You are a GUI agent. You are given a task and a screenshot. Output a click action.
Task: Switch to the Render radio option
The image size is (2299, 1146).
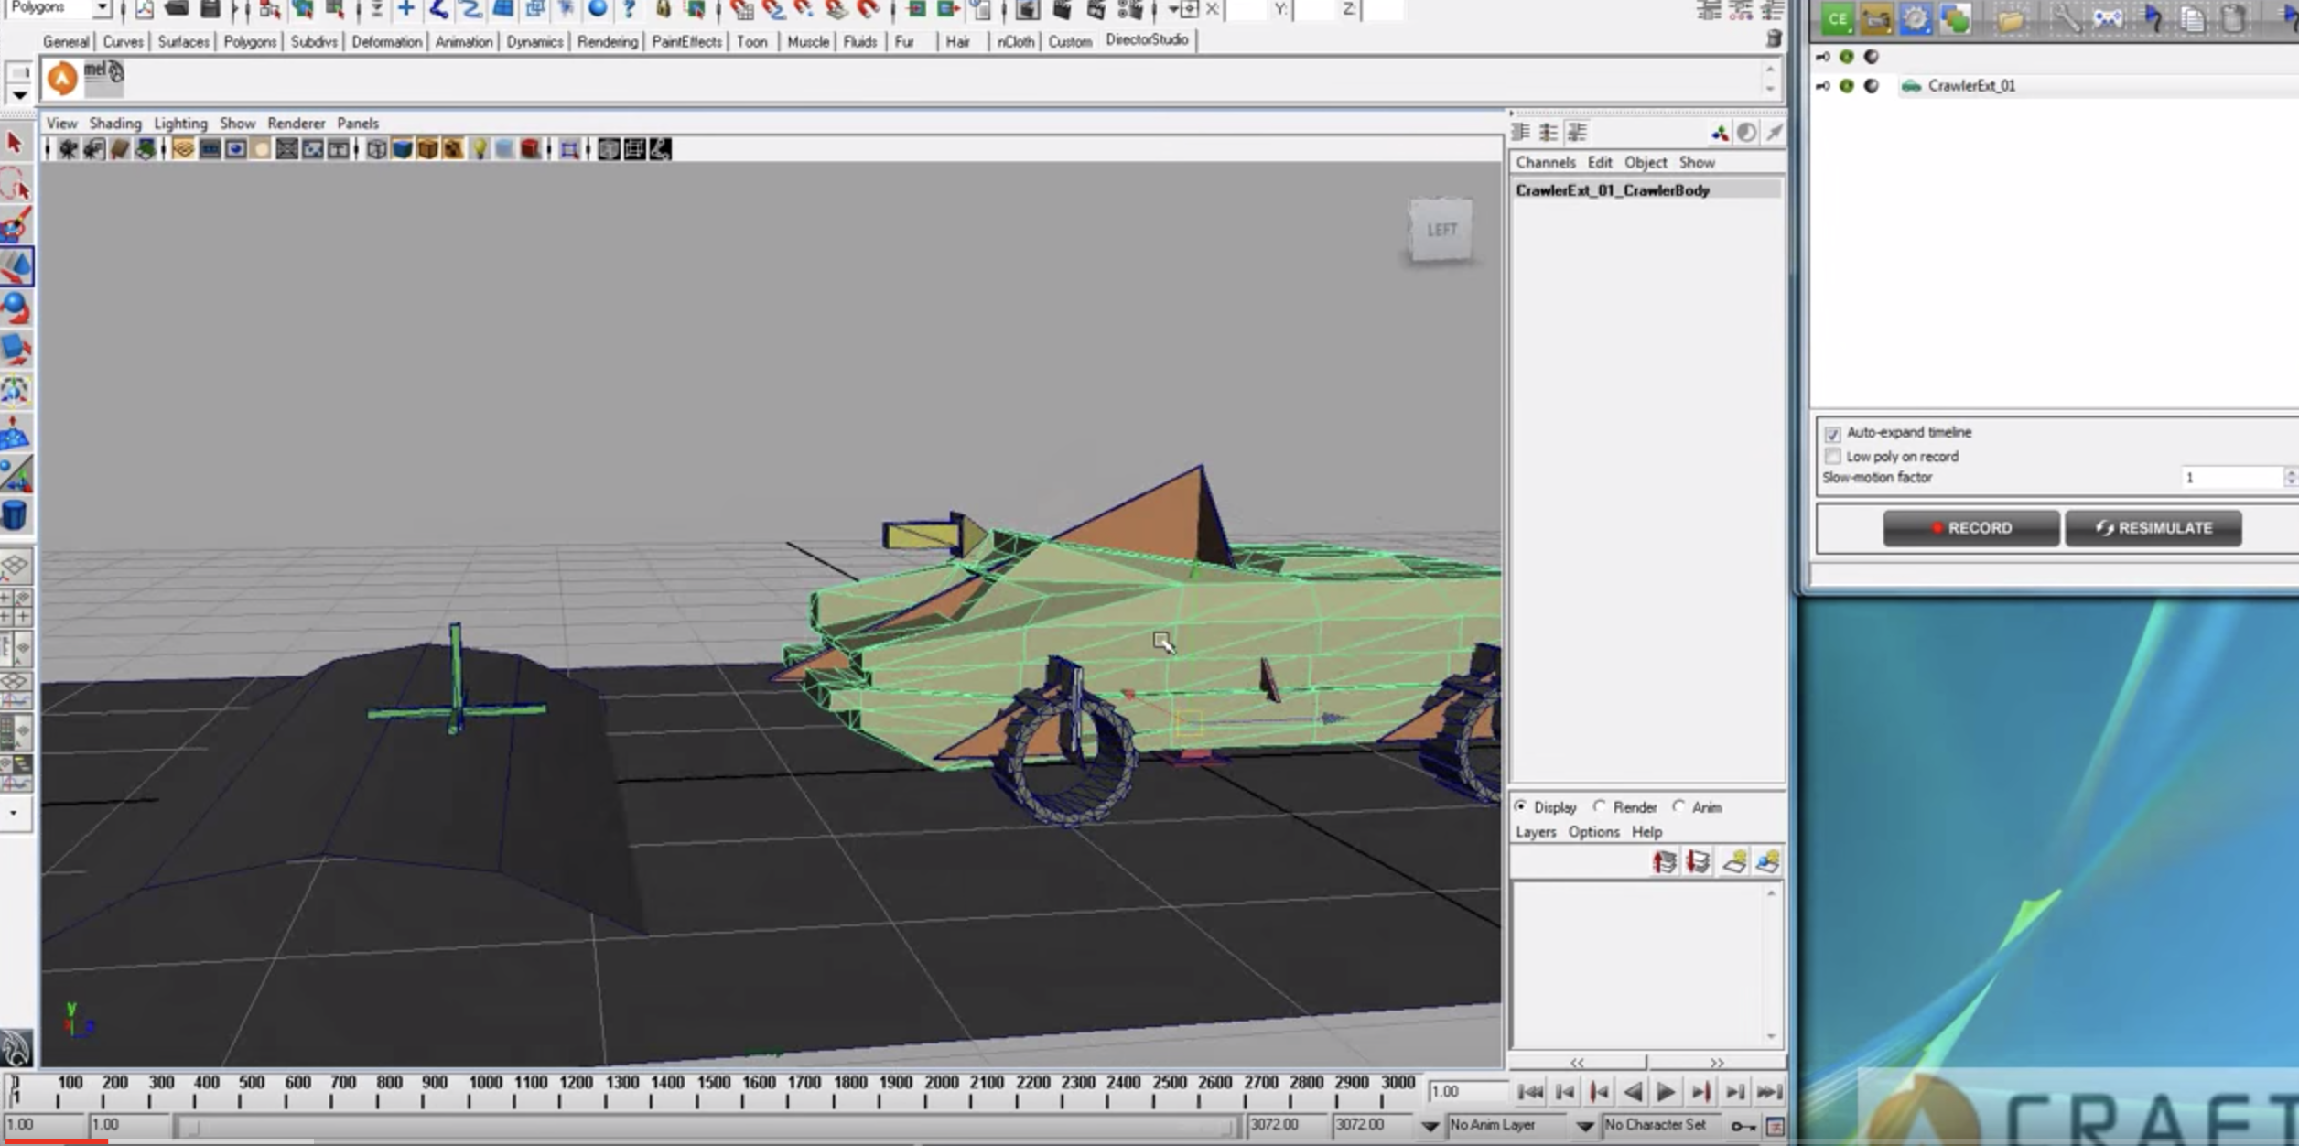[x=1600, y=806]
